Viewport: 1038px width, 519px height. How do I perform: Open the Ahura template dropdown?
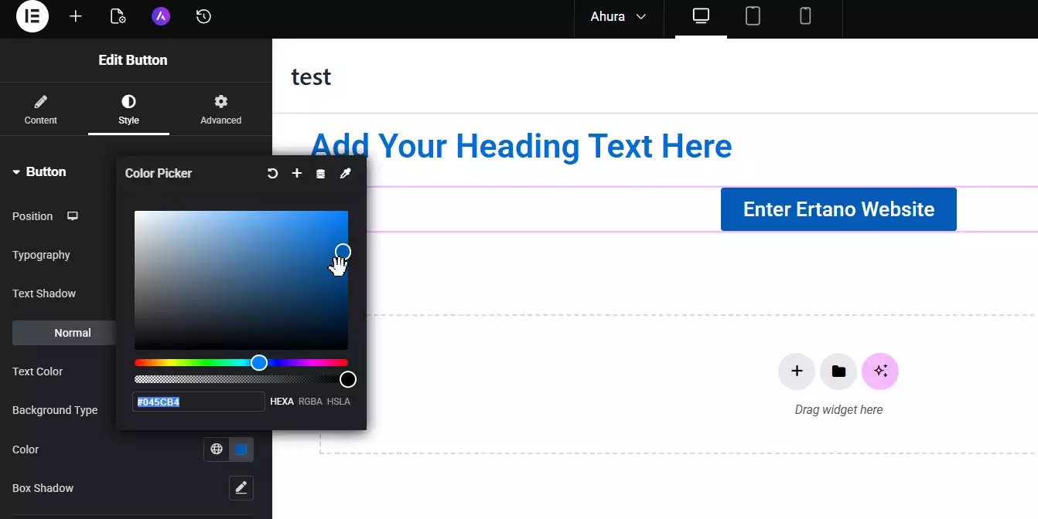click(618, 16)
